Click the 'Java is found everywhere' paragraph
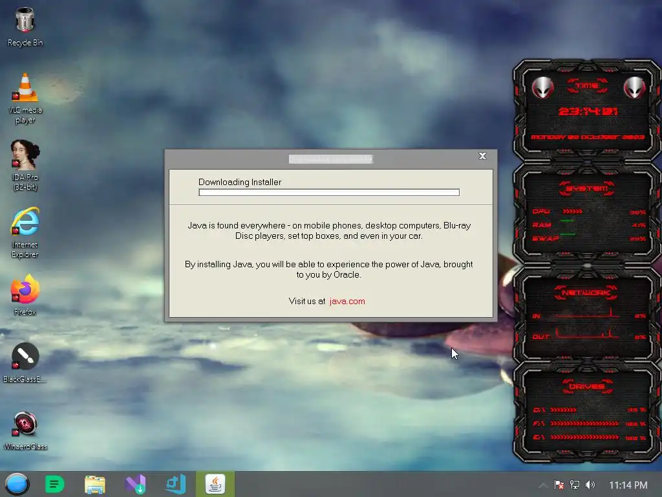The width and height of the screenshot is (662, 497). click(329, 231)
